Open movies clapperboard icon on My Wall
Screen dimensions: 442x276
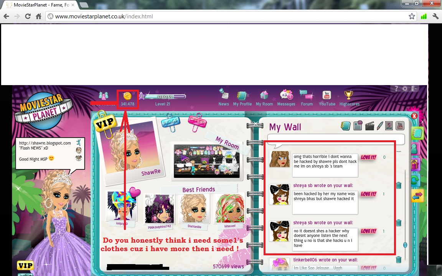pos(369,126)
